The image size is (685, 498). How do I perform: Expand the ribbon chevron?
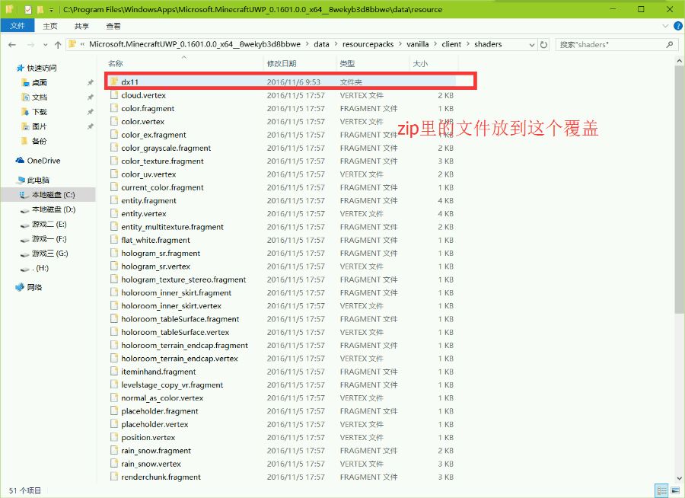click(x=665, y=26)
